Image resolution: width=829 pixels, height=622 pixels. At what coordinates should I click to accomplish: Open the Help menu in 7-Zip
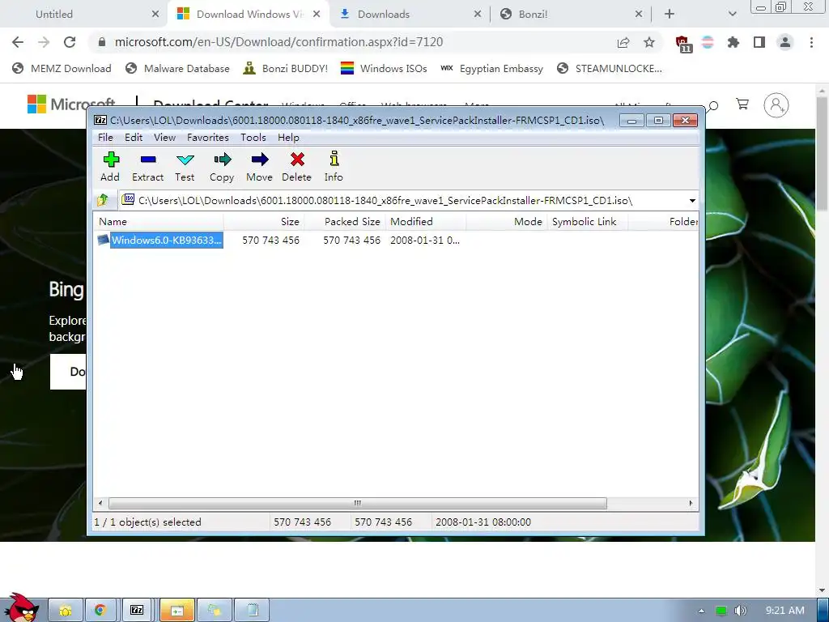pos(288,138)
